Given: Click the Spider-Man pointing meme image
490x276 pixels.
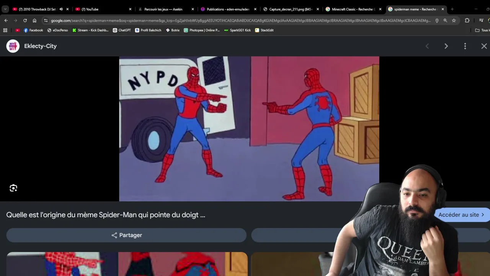Looking at the screenshot, I should pyautogui.click(x=249, y=129).
